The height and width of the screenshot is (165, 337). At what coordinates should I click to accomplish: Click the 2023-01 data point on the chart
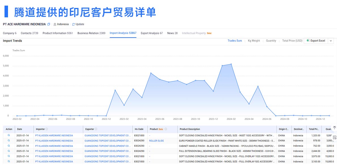point(115,90)
